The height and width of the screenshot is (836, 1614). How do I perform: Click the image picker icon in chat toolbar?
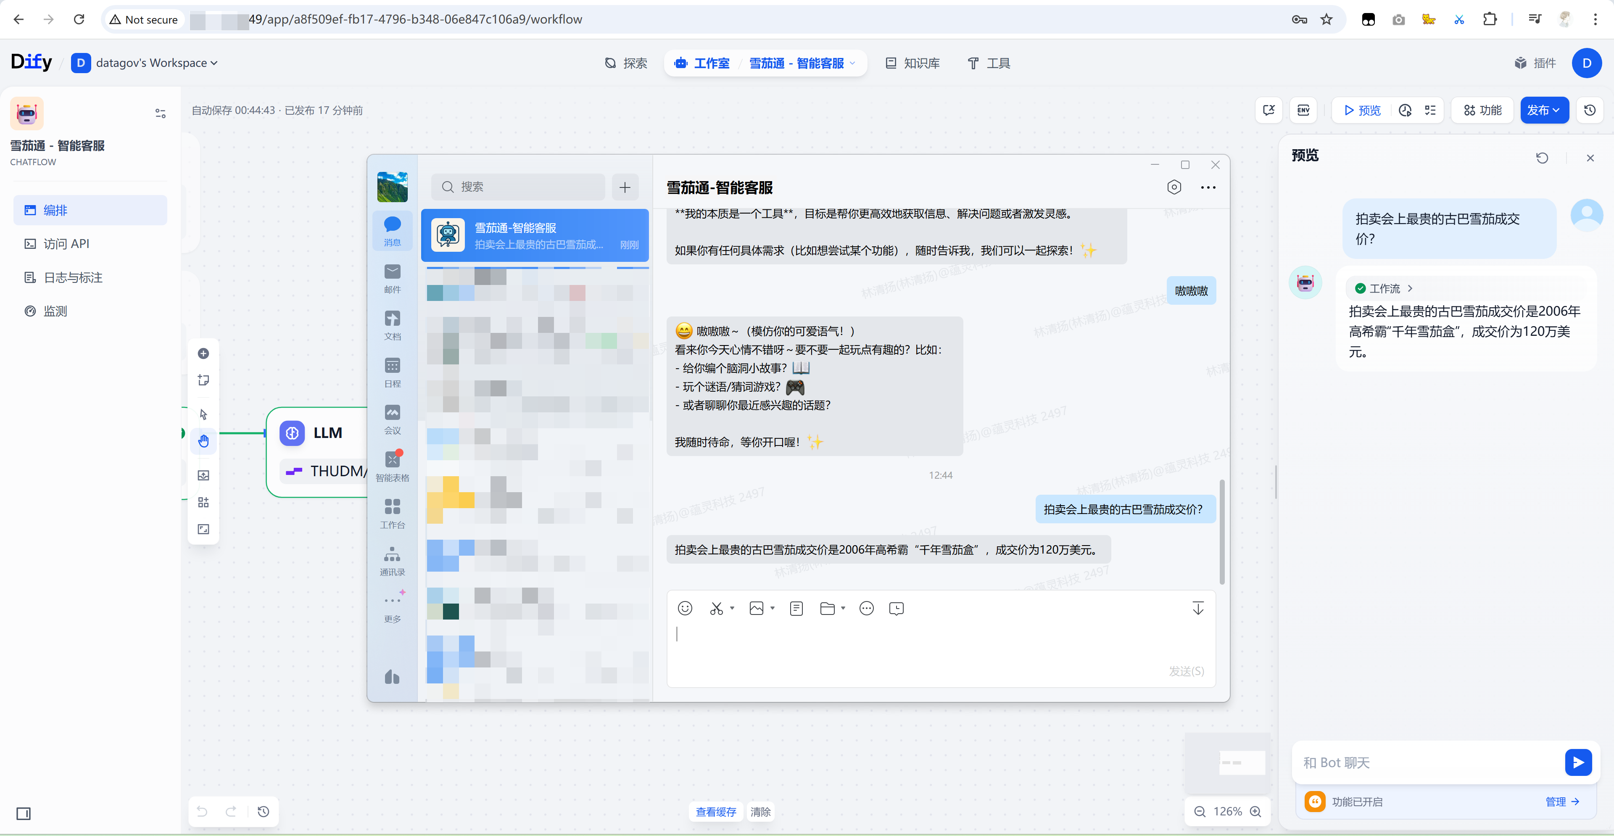(x=756, y=608)
